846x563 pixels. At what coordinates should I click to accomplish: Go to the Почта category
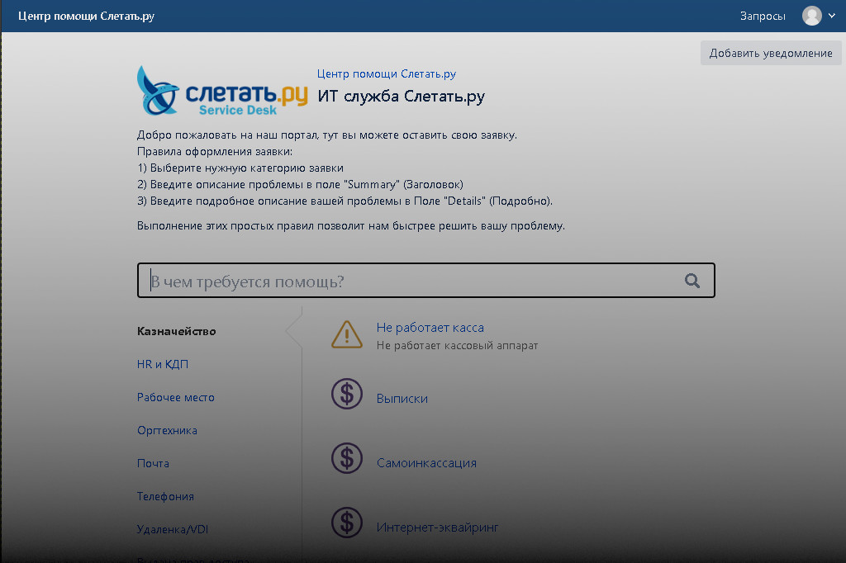(x=153, y=464)
